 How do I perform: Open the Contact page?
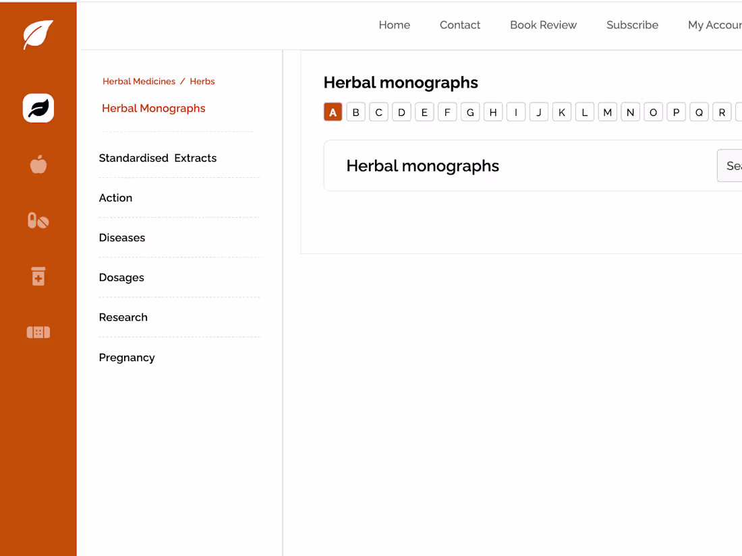[460, 25]
